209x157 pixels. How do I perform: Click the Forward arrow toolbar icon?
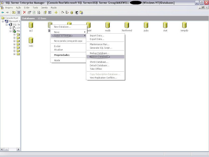[7, 12]
